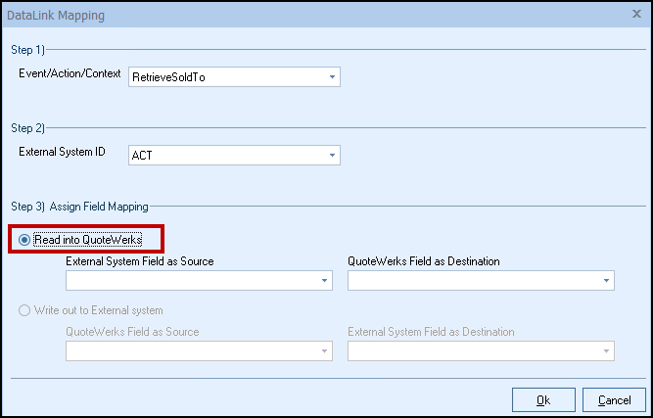Expand QuoteWerks Field as Destination dropdown arrow
The height and width of the screenshot is (418, 653).
coord(605,281)
